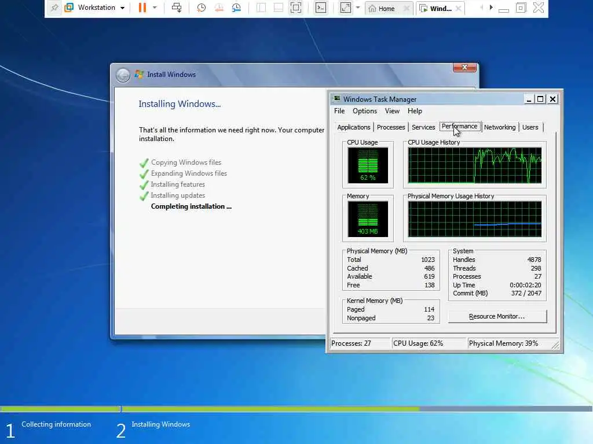Open the View menu in Task Manager
The height and width of the screenshot is (444, 593).
pyautogui.click(x=392, y=111)
